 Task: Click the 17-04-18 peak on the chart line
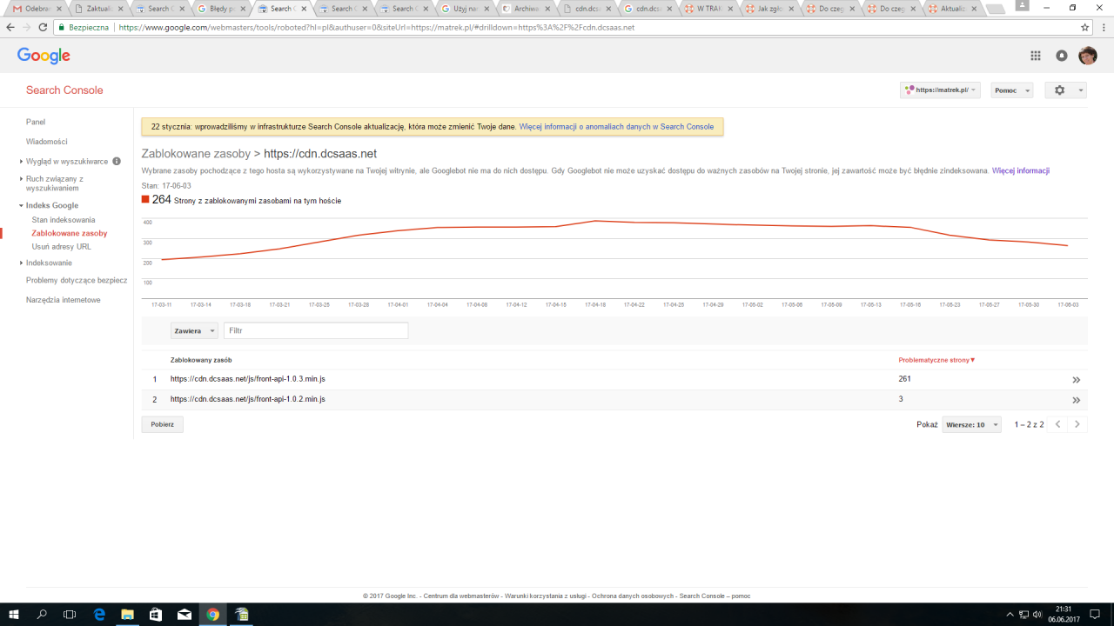[x=595, y=221]
